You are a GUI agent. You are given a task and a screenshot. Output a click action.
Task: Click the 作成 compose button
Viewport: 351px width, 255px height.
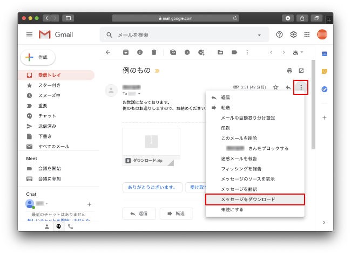pos(38,57)
